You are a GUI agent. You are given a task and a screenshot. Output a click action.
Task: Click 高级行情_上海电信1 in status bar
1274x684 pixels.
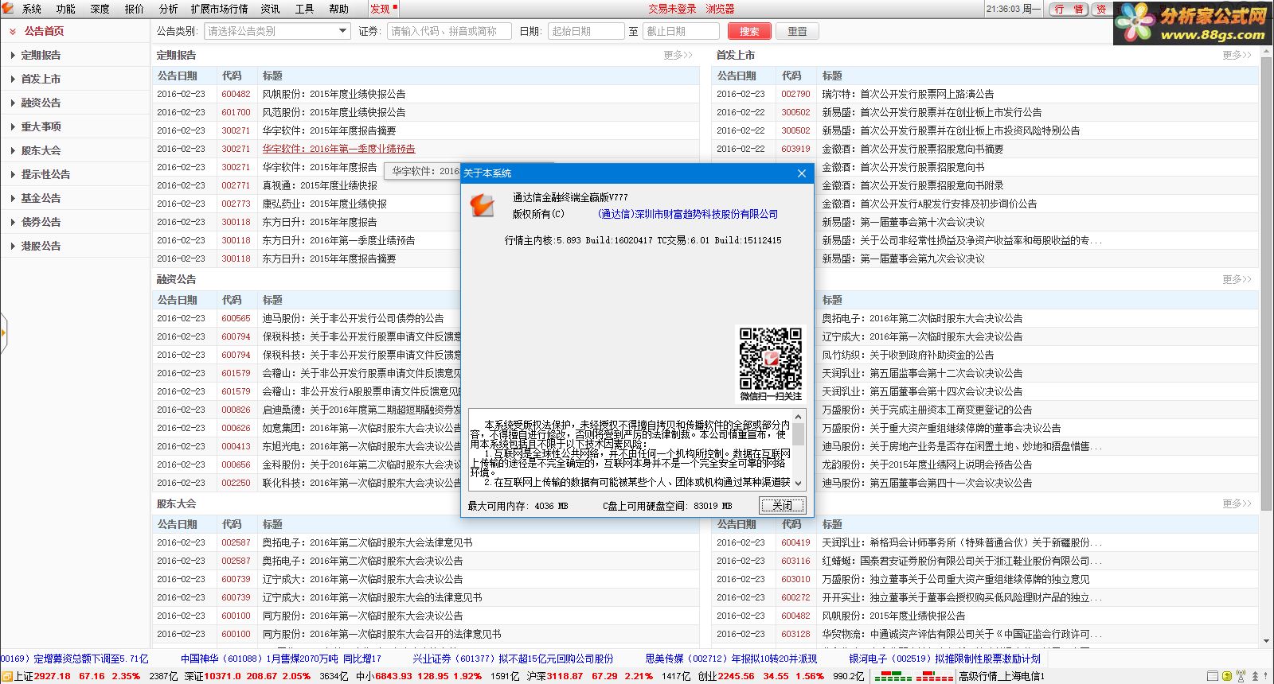1001,676
